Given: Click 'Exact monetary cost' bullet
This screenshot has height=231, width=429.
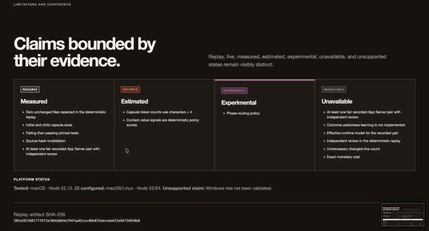Looking at the screenshot, I should click(x=343, y=157).
